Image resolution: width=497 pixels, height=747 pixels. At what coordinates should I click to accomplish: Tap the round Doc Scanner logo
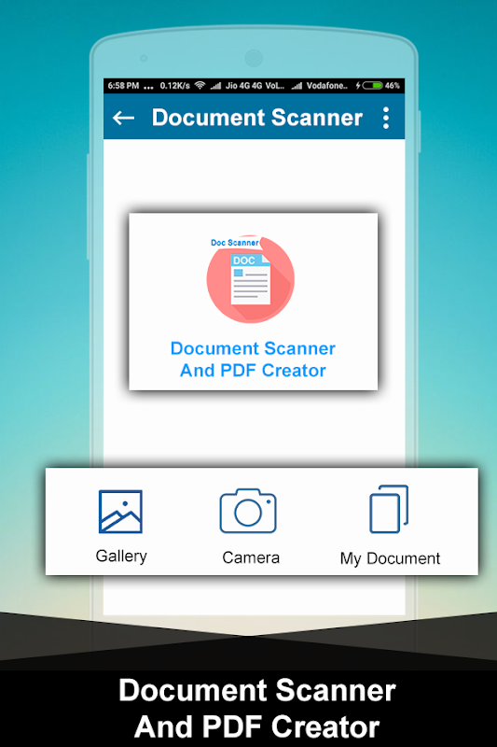251,279
